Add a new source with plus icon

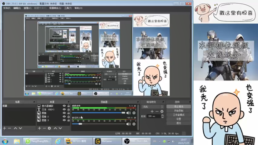(x=39, y=128)
